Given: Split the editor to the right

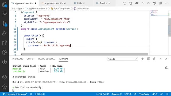Looking at the screenshot, I should [160, 3].
